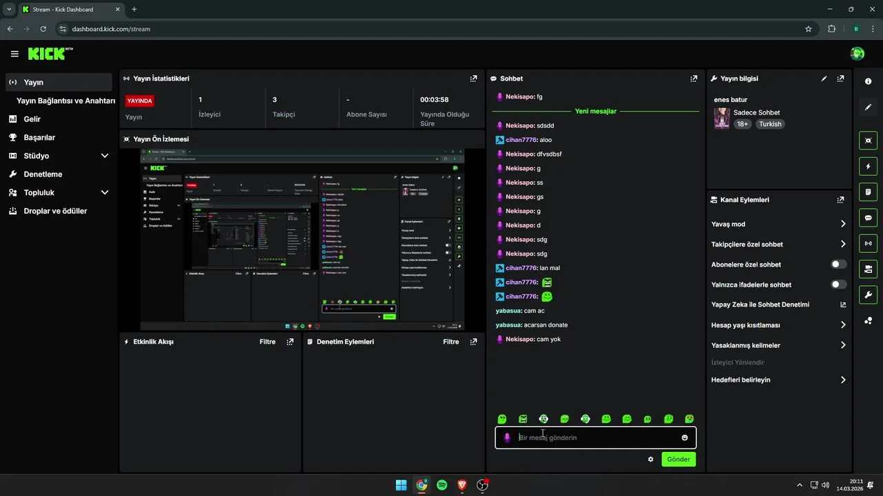This screenshot has width=883, height=496.
Task: Open Yapay Zeka ile Sohbet Denetimi link
Action: (779, 304)
